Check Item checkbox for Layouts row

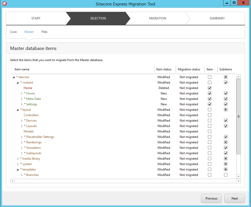click(209, 126)
